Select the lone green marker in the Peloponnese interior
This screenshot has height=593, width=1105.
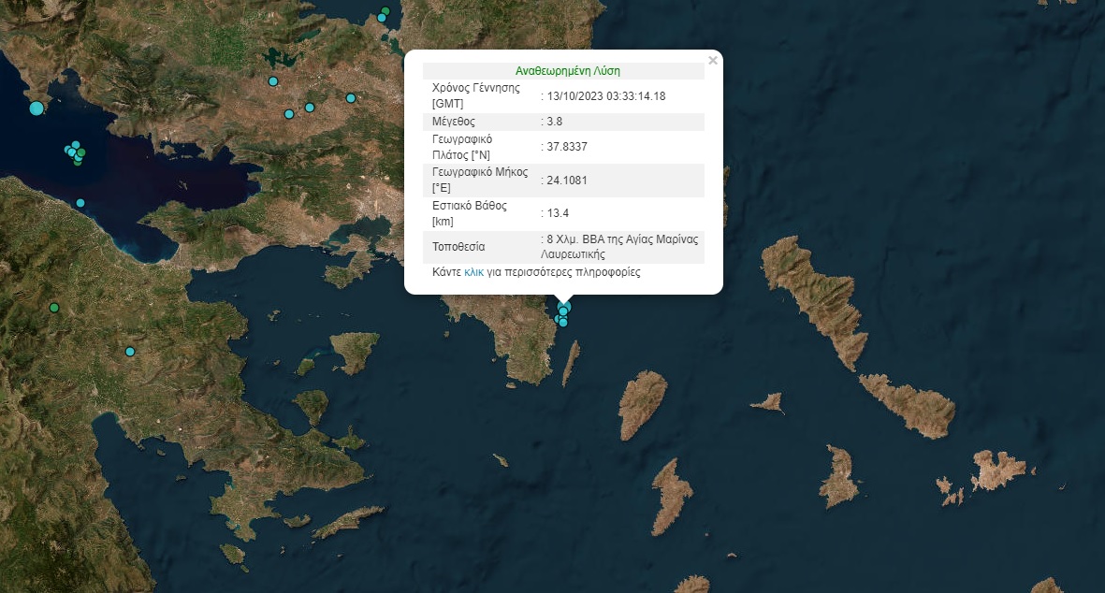54,308
